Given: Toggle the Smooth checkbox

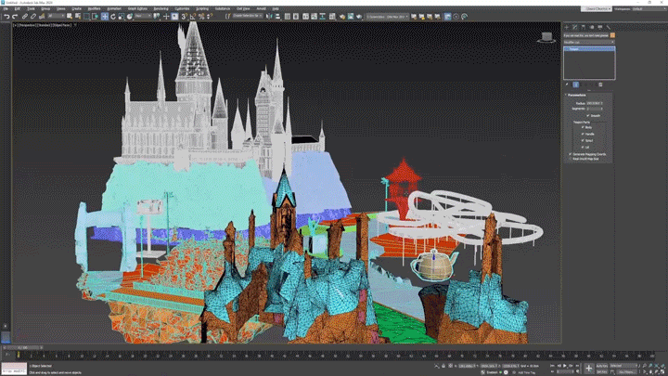Looking at the screenshot, I should (587, 115).
